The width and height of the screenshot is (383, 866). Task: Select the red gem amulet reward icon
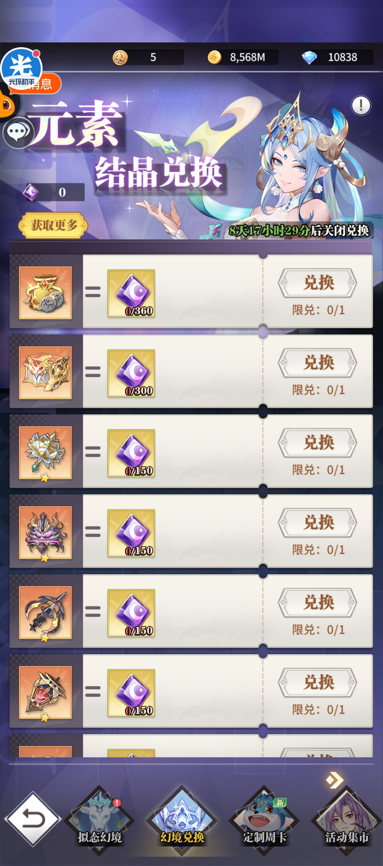[x=45, y=692]
